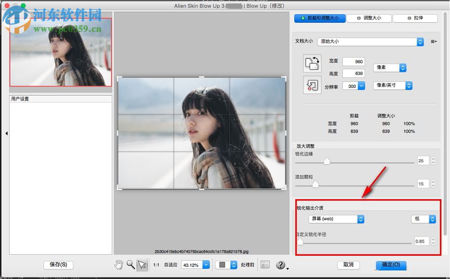Viewport: 450px width, 279px height.
Task: Collapse the left panel arrow
Action: (6, 133)
